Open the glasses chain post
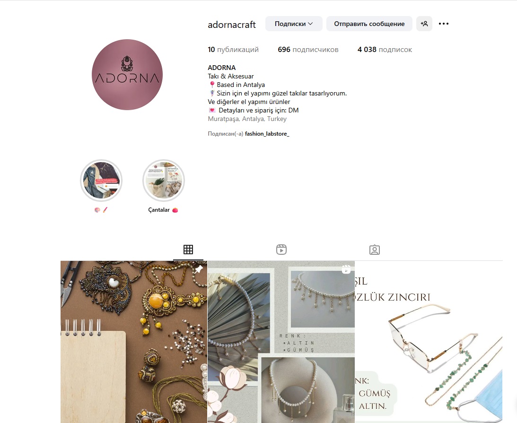517x423 pixels. 429,342
